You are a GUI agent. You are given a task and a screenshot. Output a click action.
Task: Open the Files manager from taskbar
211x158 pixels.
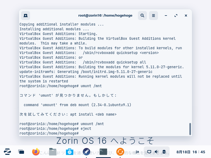pyautogui.click(x=52, y=152)
